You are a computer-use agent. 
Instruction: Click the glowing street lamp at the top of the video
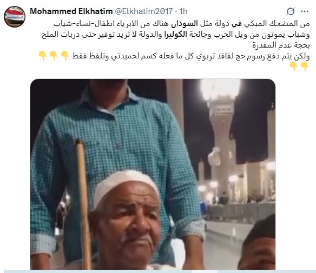[x=220, y=89]
